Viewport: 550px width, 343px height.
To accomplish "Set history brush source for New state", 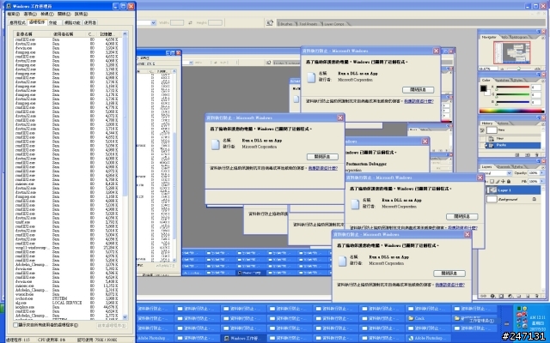I will (x=483, y=138).
